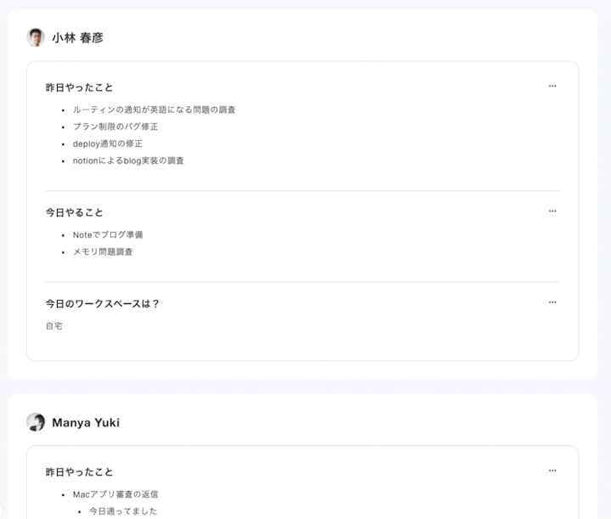Click the Noteでブログ準備 task item
The image size is (611, 519).
[108, 234]
